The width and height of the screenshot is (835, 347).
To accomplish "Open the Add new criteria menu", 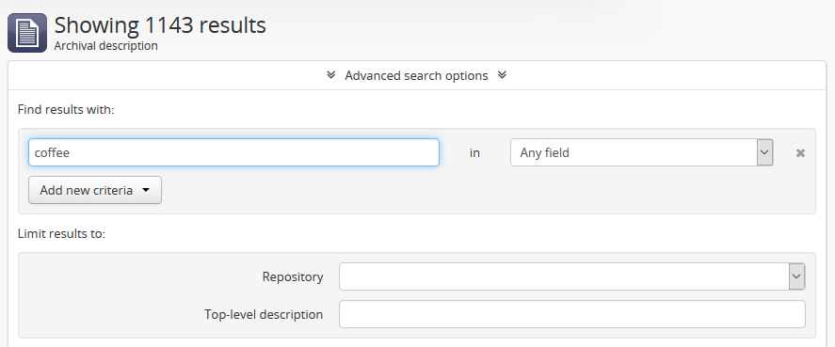I will [x=95, y=190].
